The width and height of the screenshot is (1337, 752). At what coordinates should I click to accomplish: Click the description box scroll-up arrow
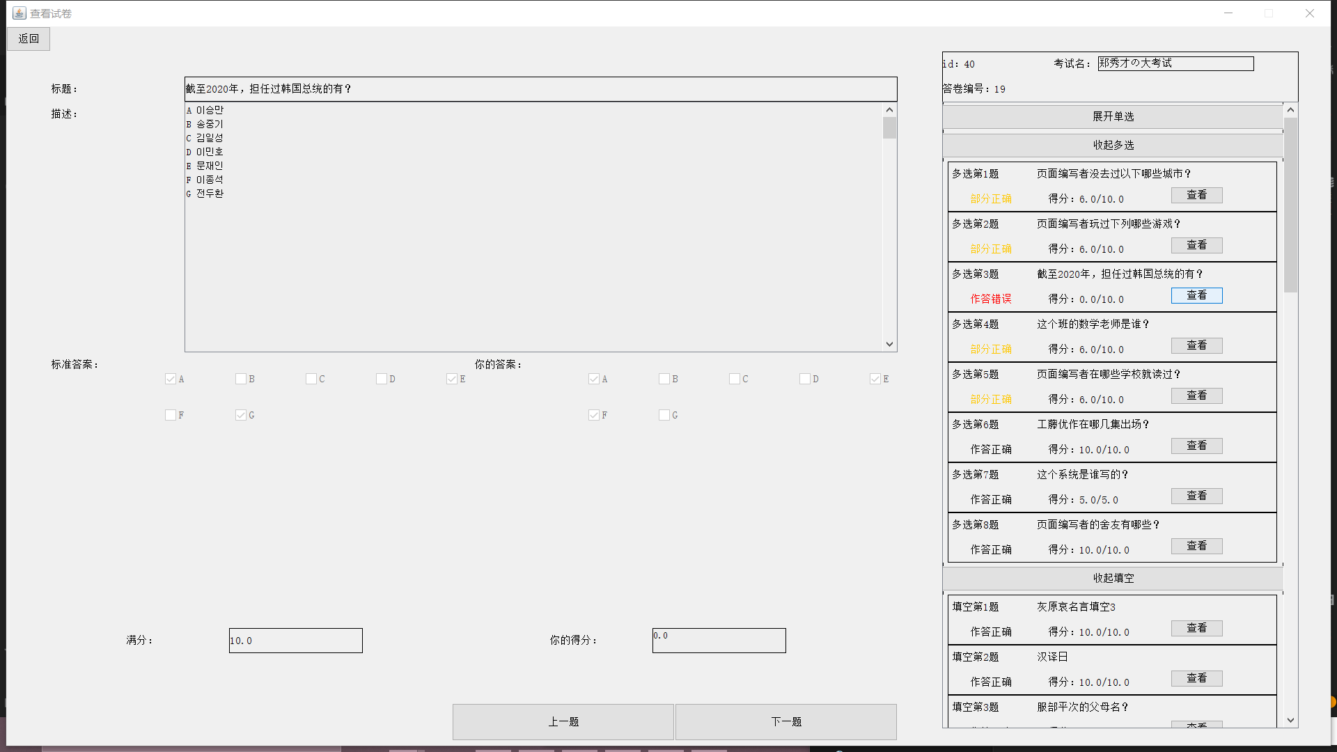click(889, 110)
